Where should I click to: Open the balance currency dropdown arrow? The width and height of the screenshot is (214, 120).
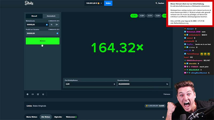tap(101, 3)
